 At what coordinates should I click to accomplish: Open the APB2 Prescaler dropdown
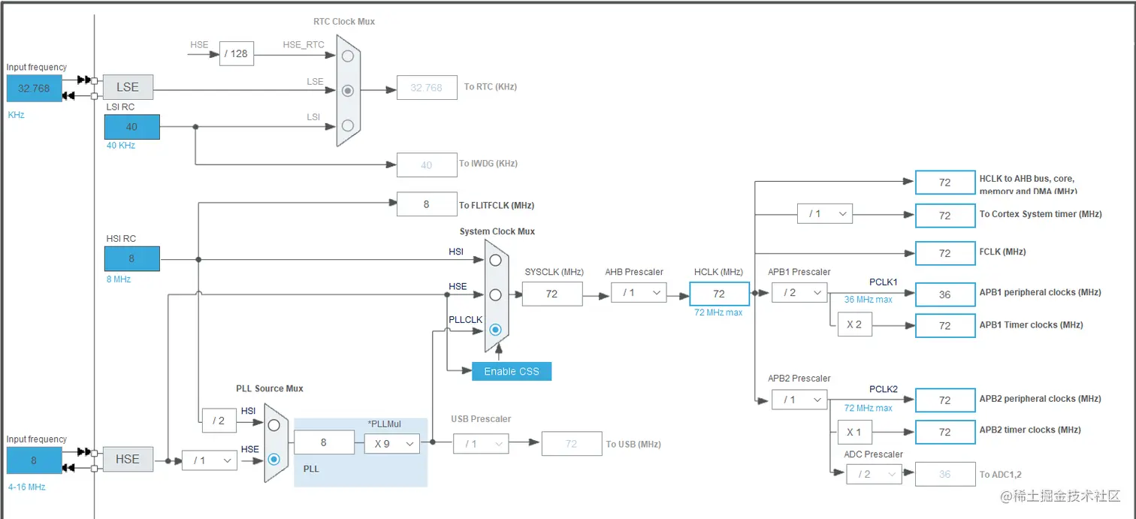(799, 400)
